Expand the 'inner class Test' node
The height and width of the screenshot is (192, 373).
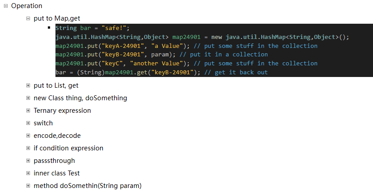click(28, 173)
